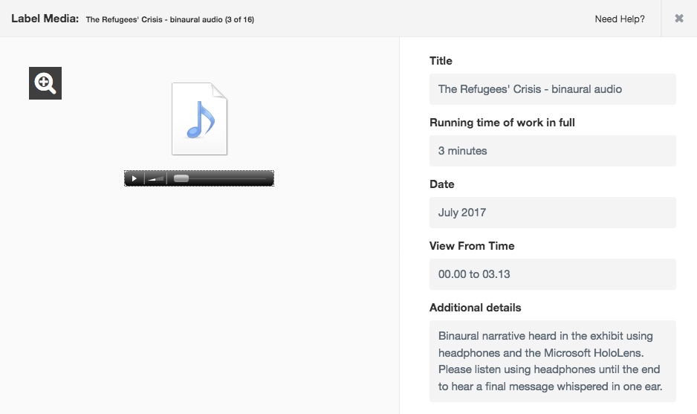Click the magnifier zoom-in icon

coord(45,83)
